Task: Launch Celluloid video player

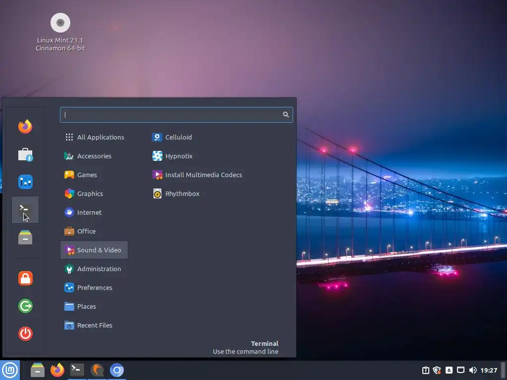Action: pos(172,137)
